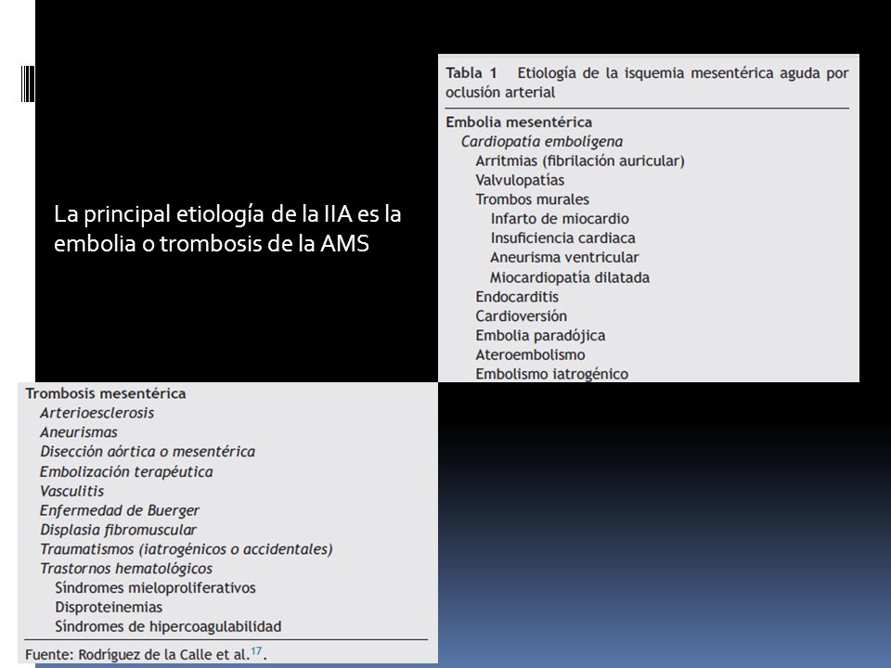The width and height of the screenshot is (891, 668).
Task: Click the source line 'Fuente: Rodríguez de la Calle et al.'
Action: pyautogui.click(x=138, y=654)
